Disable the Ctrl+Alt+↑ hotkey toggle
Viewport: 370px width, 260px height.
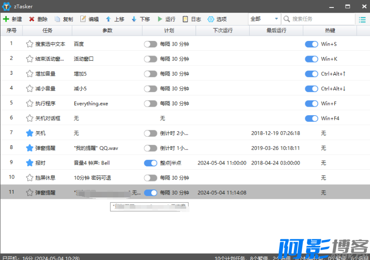[311, 74]
